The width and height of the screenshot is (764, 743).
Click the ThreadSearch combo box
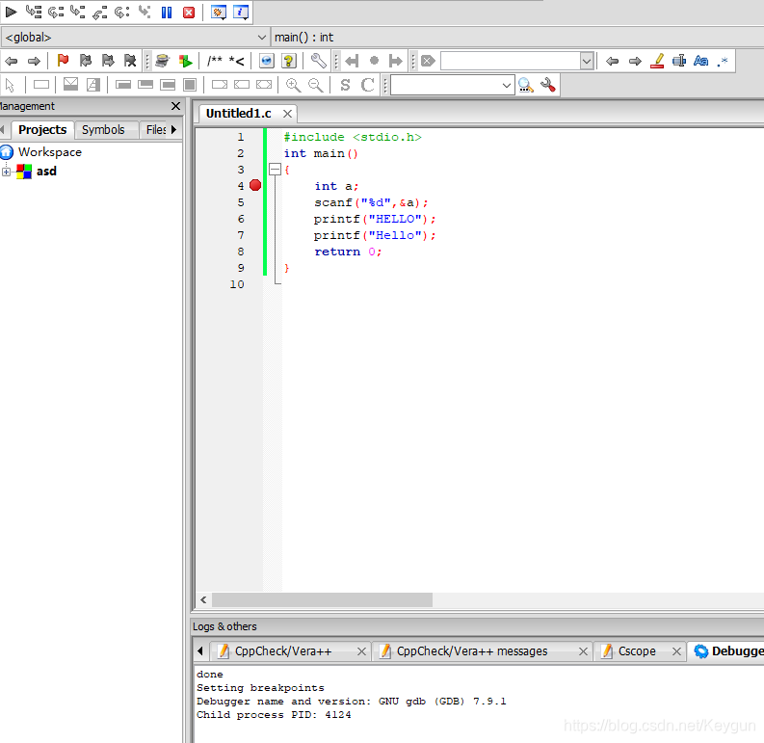pos(452,86)
